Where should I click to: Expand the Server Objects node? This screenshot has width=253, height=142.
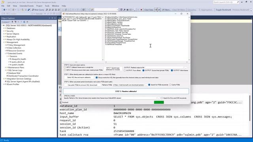(4, 34)
